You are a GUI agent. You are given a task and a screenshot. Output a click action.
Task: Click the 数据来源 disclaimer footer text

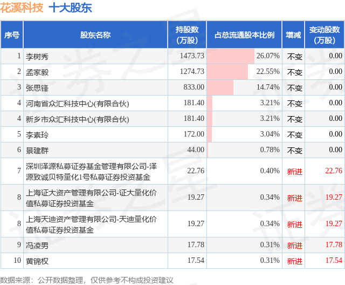(87, 280)
